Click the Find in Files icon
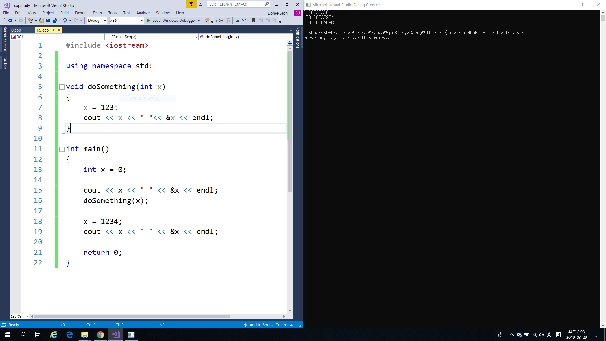Screen dimensions: 606x341 click(207, 21)
